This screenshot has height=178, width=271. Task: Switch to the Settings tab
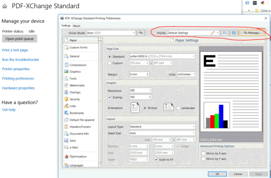(x=66, y=26)
